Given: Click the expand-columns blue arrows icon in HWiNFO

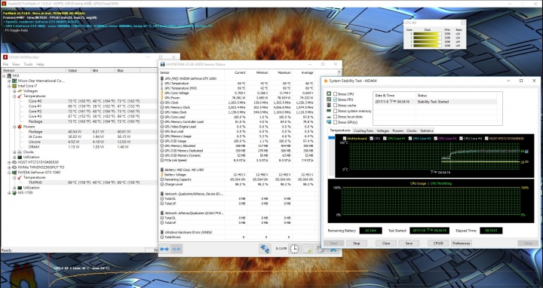Looking at the screenshot, I should (x=164, y=249).
